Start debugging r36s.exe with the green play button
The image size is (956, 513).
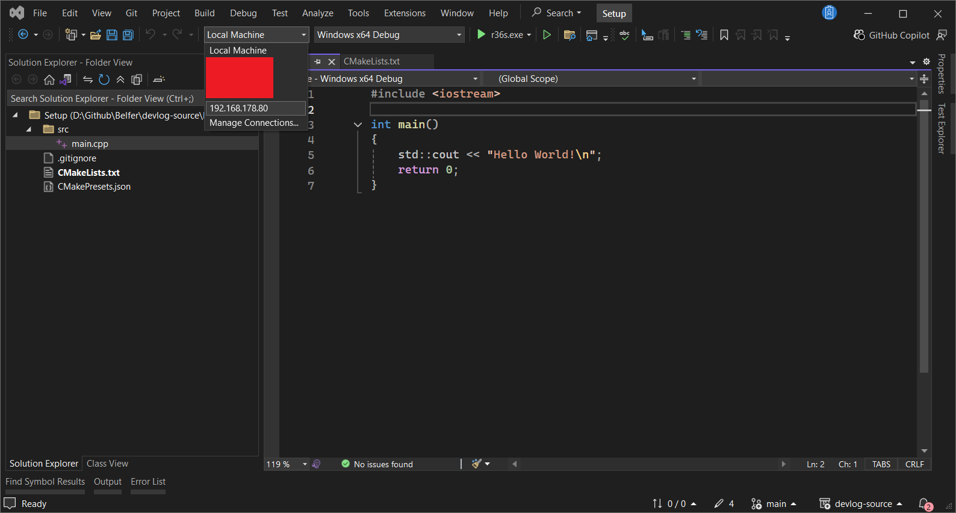point(481,35)
